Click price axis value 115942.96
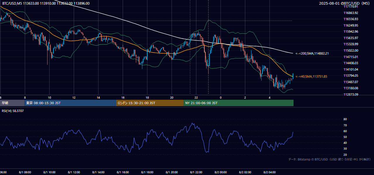 click(x=351, y=32)
